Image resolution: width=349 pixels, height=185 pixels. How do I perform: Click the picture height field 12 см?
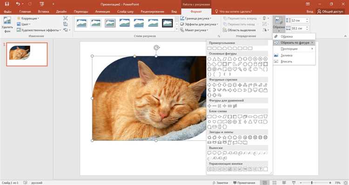coord(300,20)
